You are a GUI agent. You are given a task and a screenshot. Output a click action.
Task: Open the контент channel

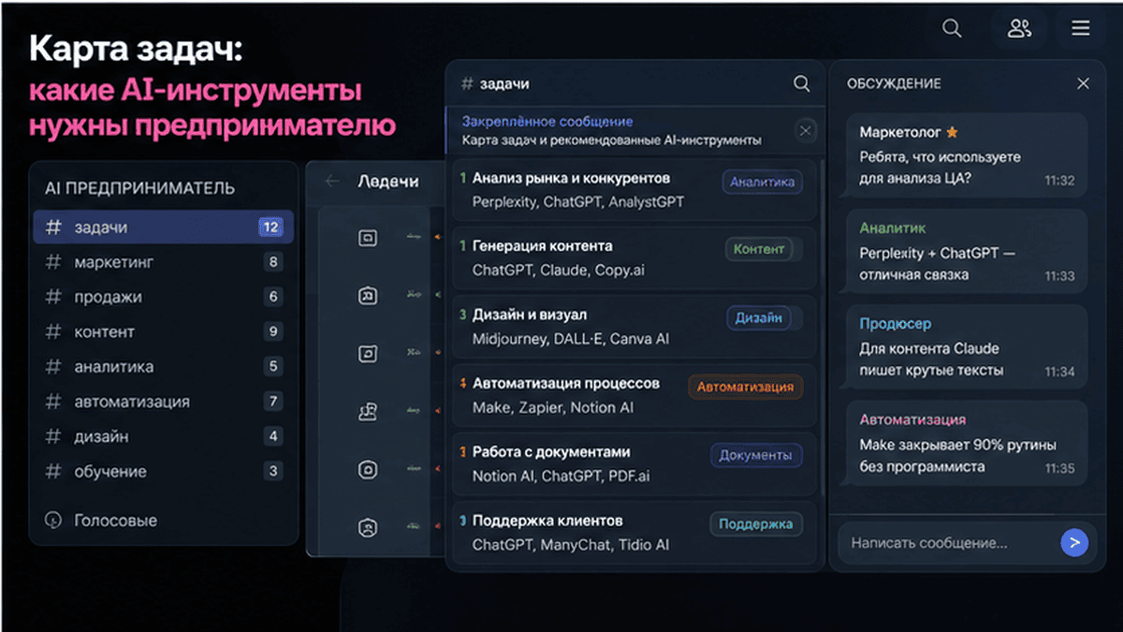pos(163,331)
